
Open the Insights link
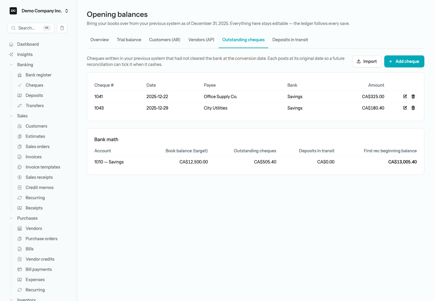tap(25, 54)
